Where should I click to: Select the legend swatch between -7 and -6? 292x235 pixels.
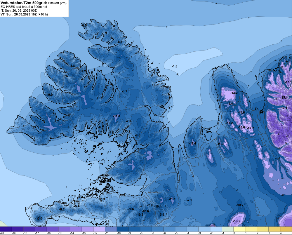pos(157,229)
